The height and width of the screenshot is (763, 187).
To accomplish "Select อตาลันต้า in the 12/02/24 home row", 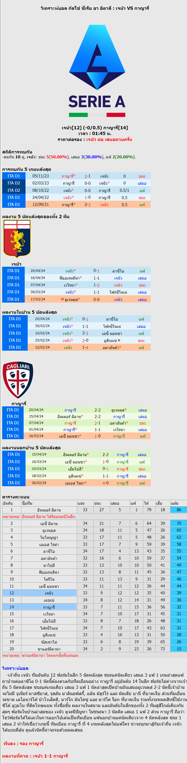I will [x=112, y=347].
